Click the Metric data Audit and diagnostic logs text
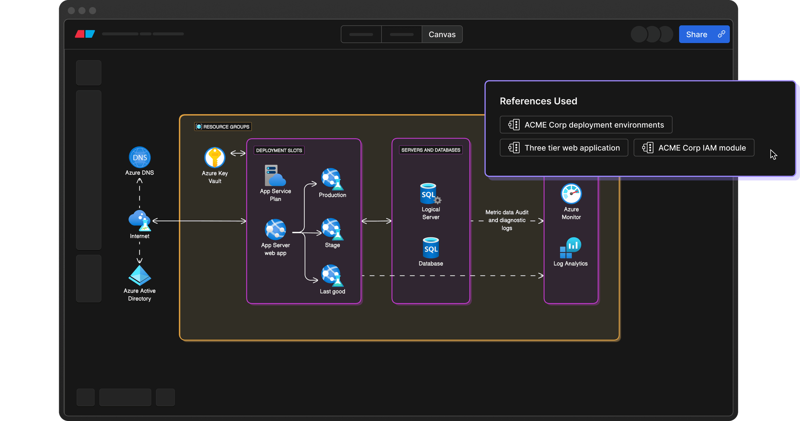This screenshot has width=800, height=421. (x=506, y=220)
